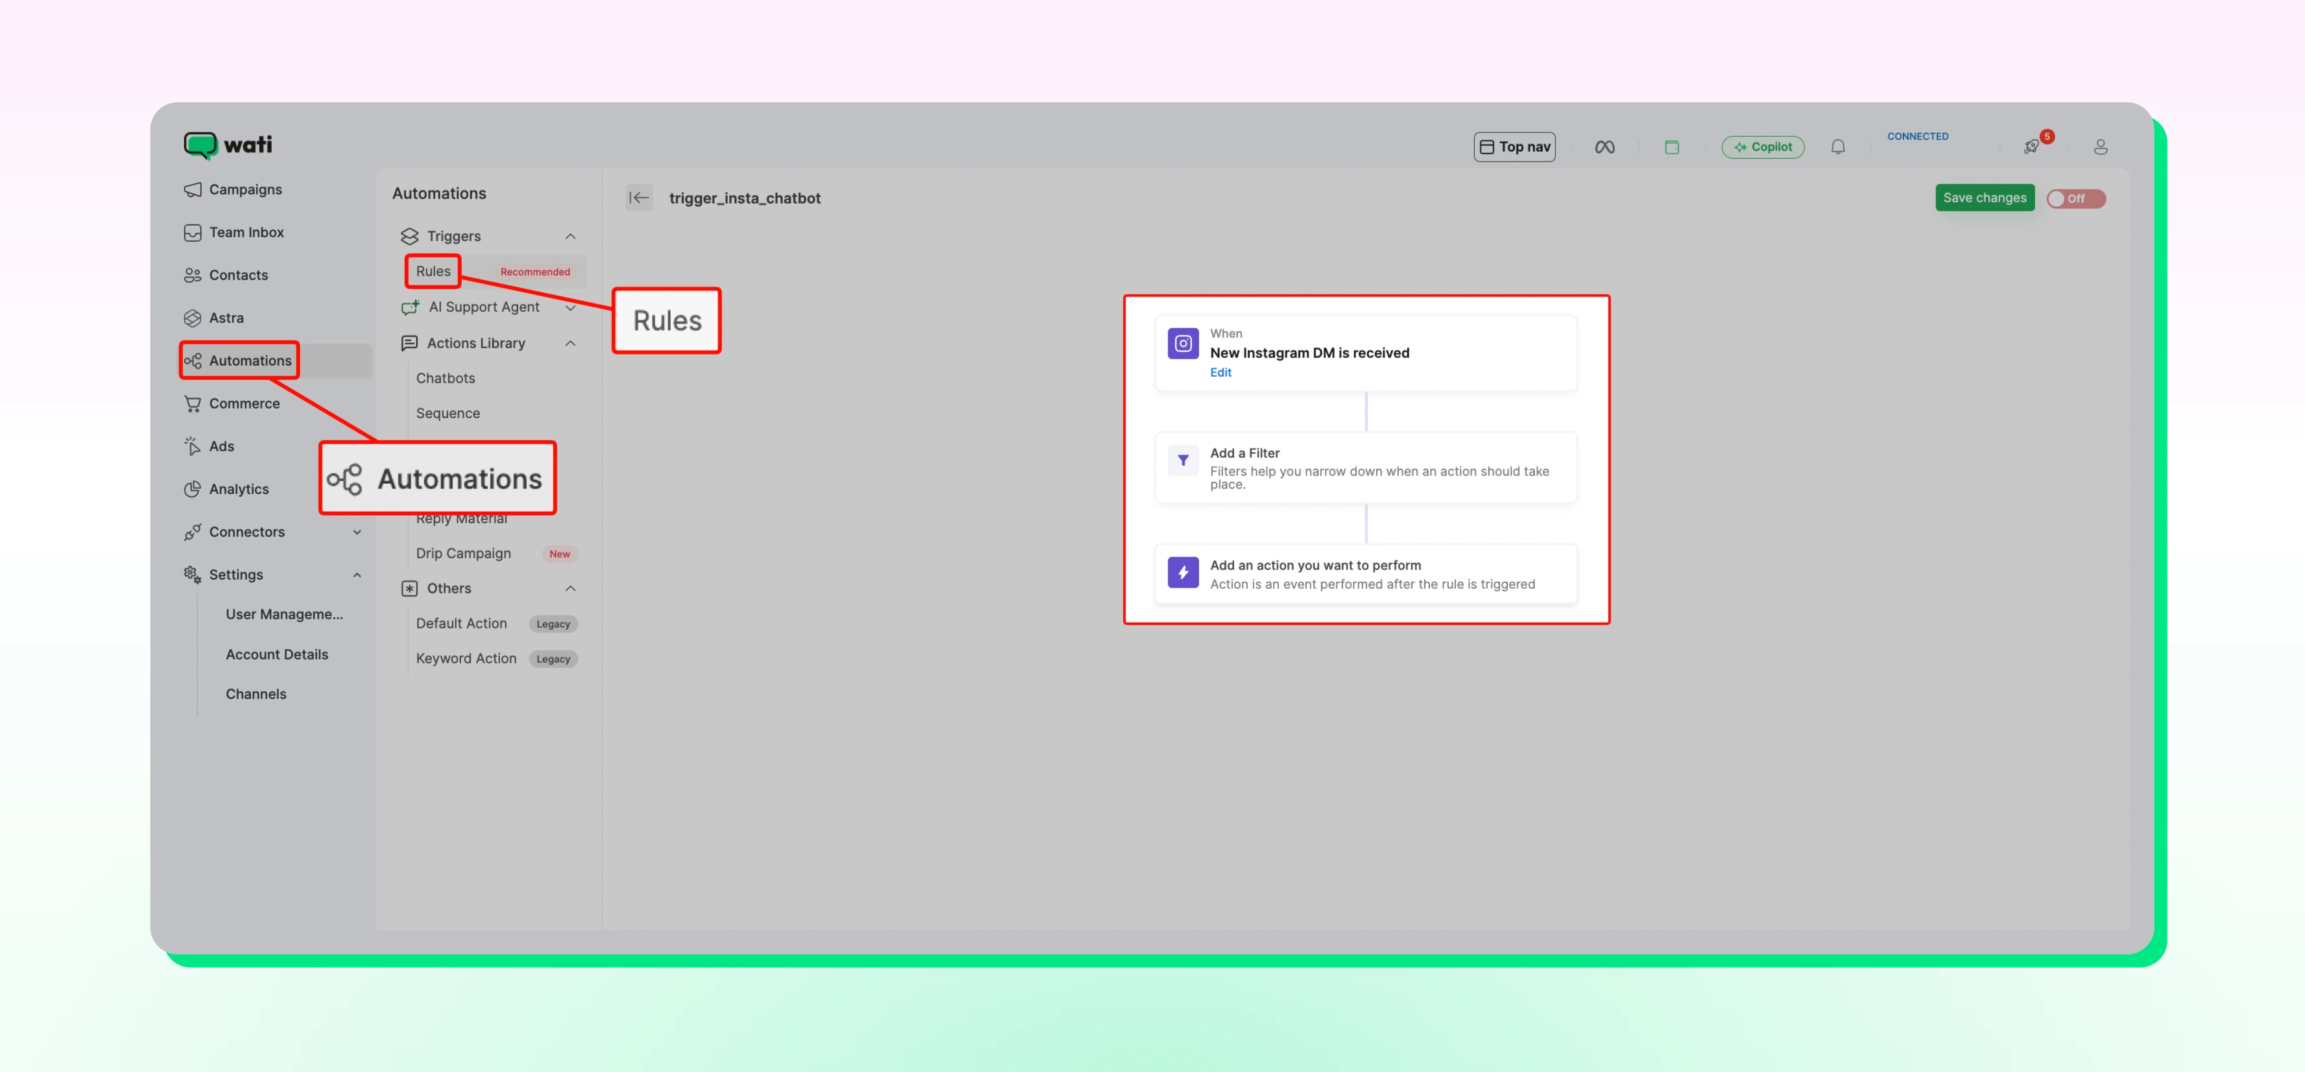Expand Connectors menu chevron
This screenshot has width=2305, height=1072.
coord(357,532)
